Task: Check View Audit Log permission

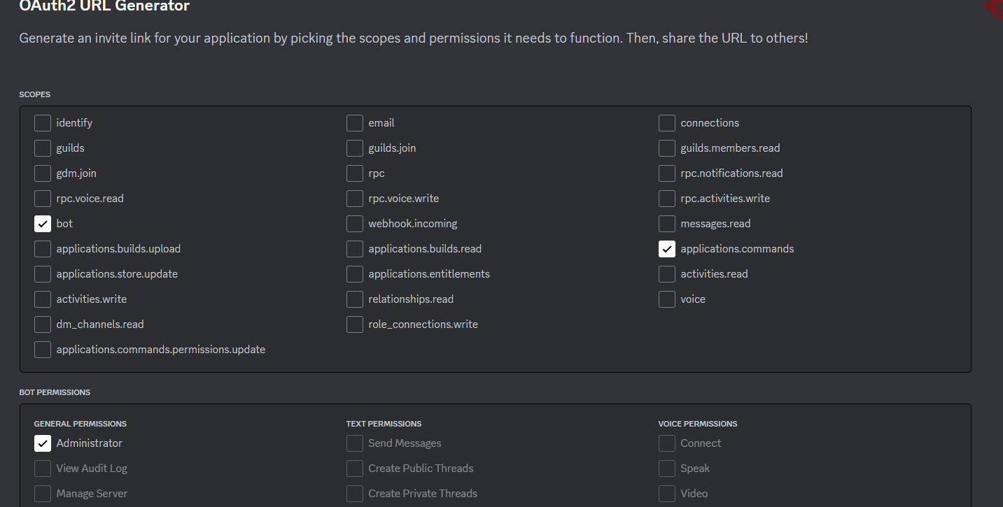Action: [43, 469]
